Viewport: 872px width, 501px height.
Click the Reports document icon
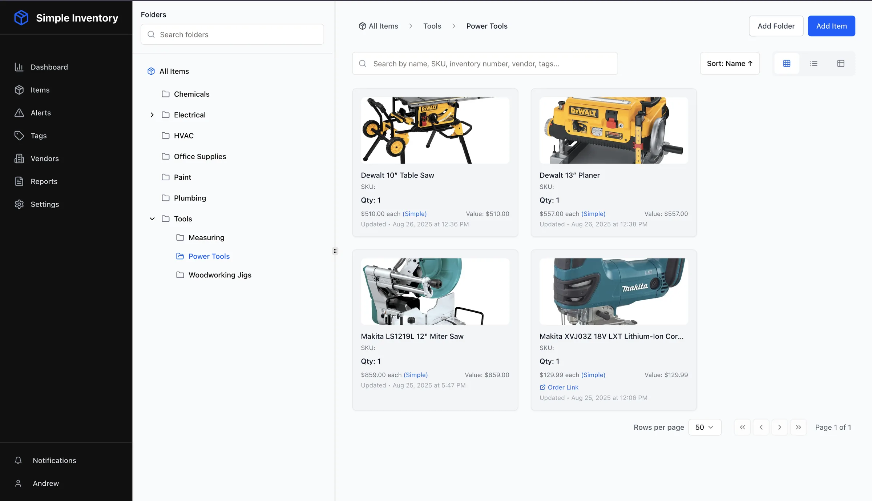coord(19,181)
